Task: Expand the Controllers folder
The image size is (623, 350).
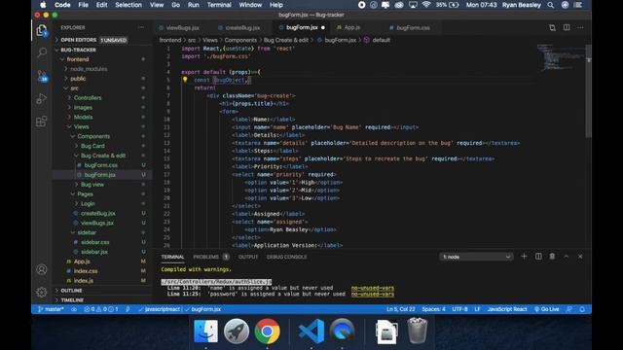Action: 88,97
